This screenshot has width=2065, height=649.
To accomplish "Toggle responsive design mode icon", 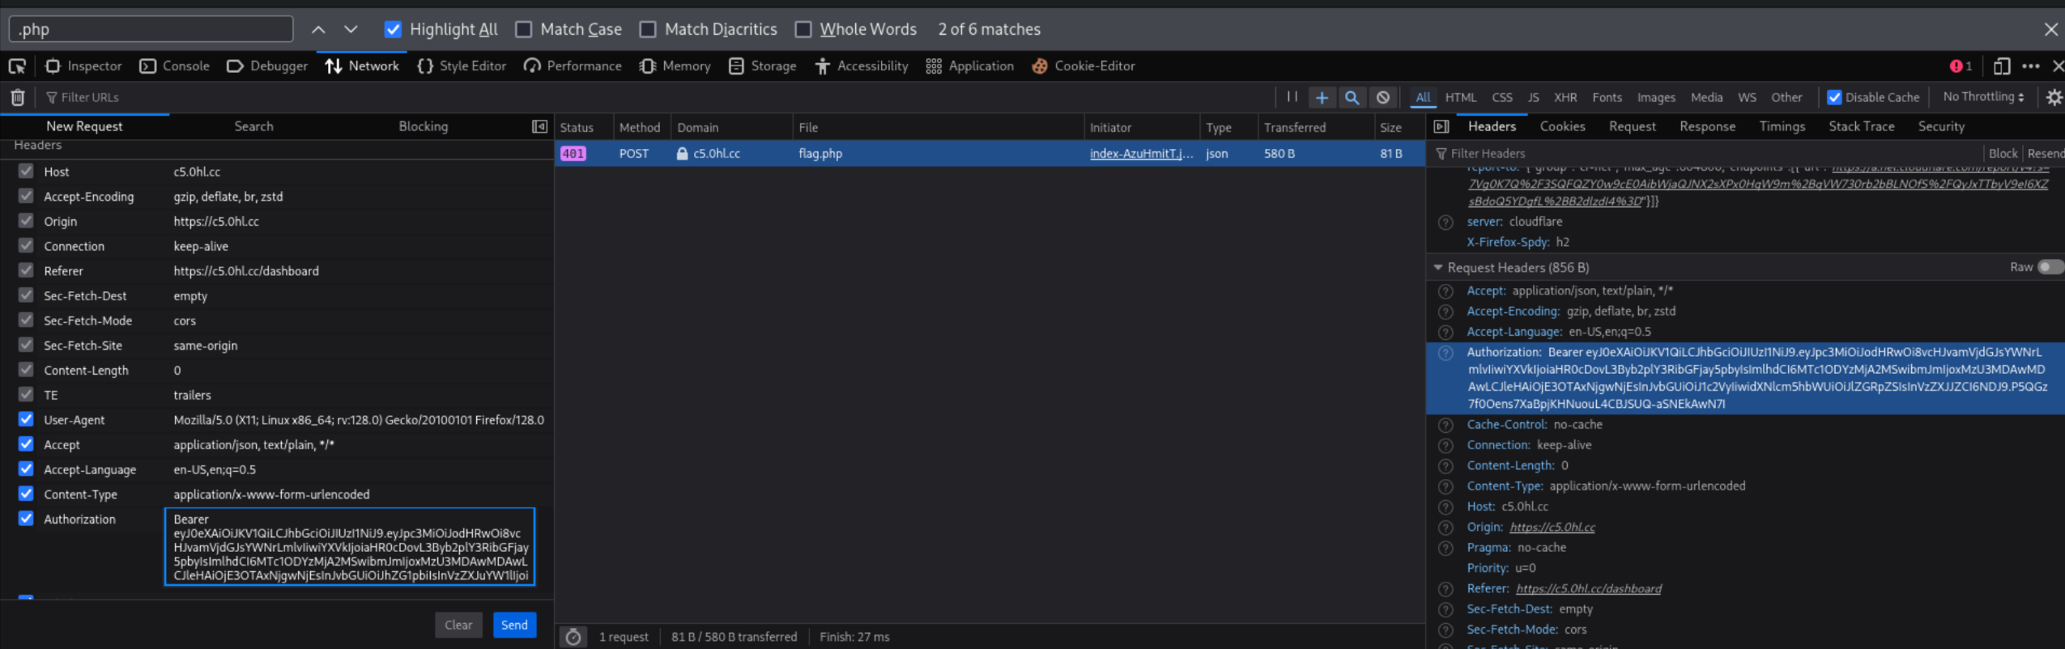I will pyautogui.click(x=2001, y=66).
